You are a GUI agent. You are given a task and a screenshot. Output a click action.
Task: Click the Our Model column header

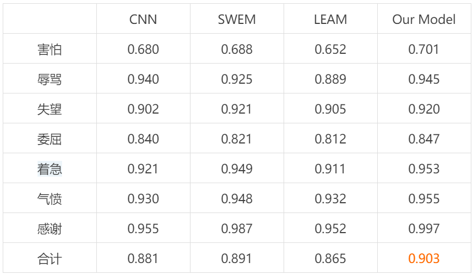pyautogui.click(x=424, y=20)
